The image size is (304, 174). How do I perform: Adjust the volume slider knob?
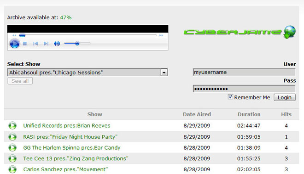coord(77,44)
